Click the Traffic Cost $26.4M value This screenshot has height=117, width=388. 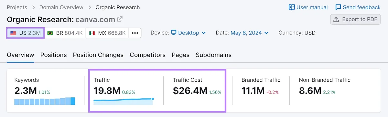190,91
